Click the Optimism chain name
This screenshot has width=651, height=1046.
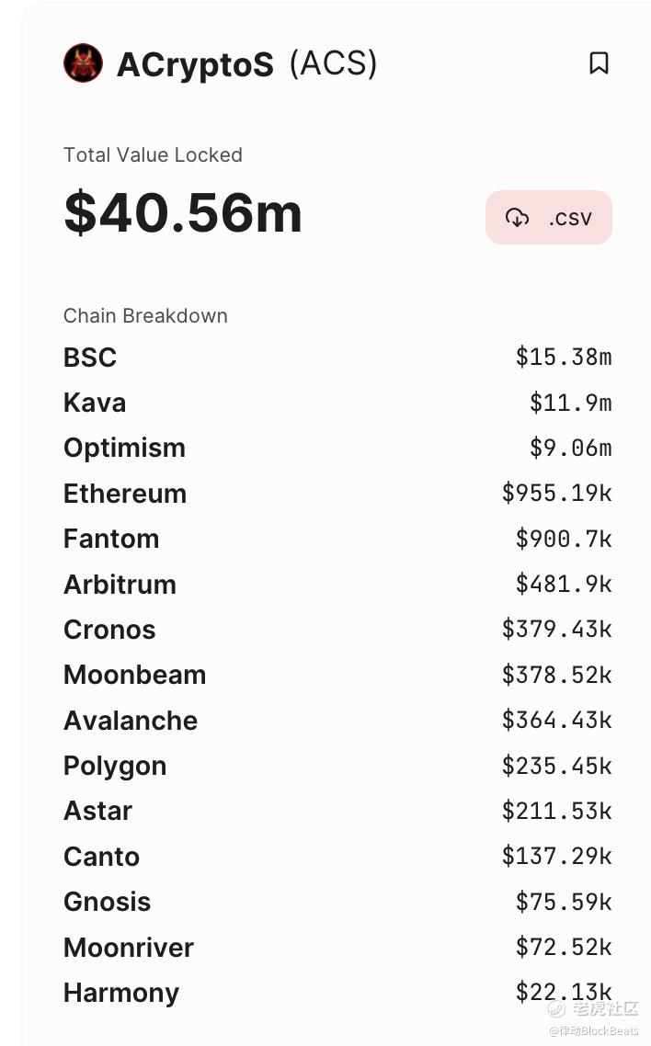pyautogui.click(x=124, y=448)
